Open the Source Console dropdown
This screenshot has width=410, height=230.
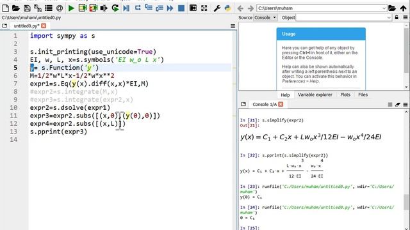point(265,17)
